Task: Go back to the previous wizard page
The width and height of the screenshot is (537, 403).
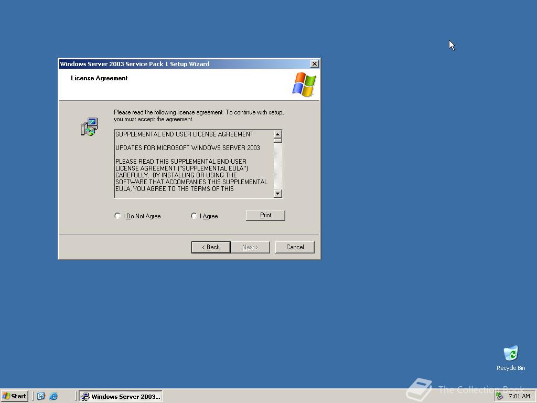Action: pos(211,247)
